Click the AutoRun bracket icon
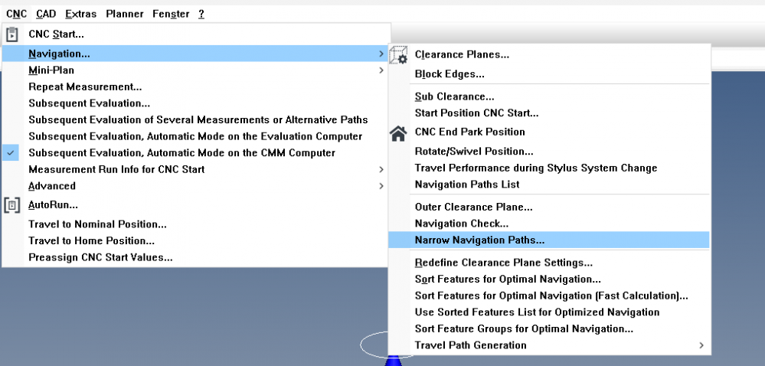This screenshot has height=366, width=765. coord(12,205)
